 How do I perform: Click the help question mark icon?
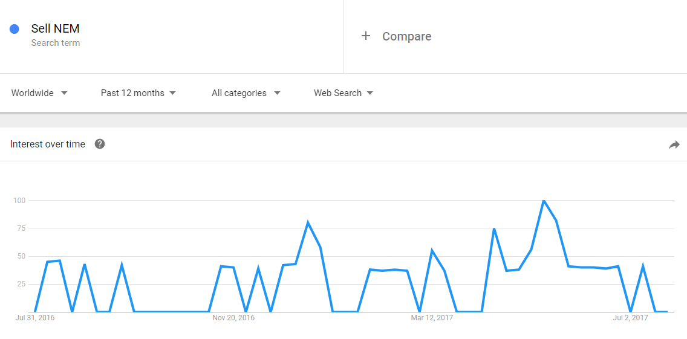[100, 144]
